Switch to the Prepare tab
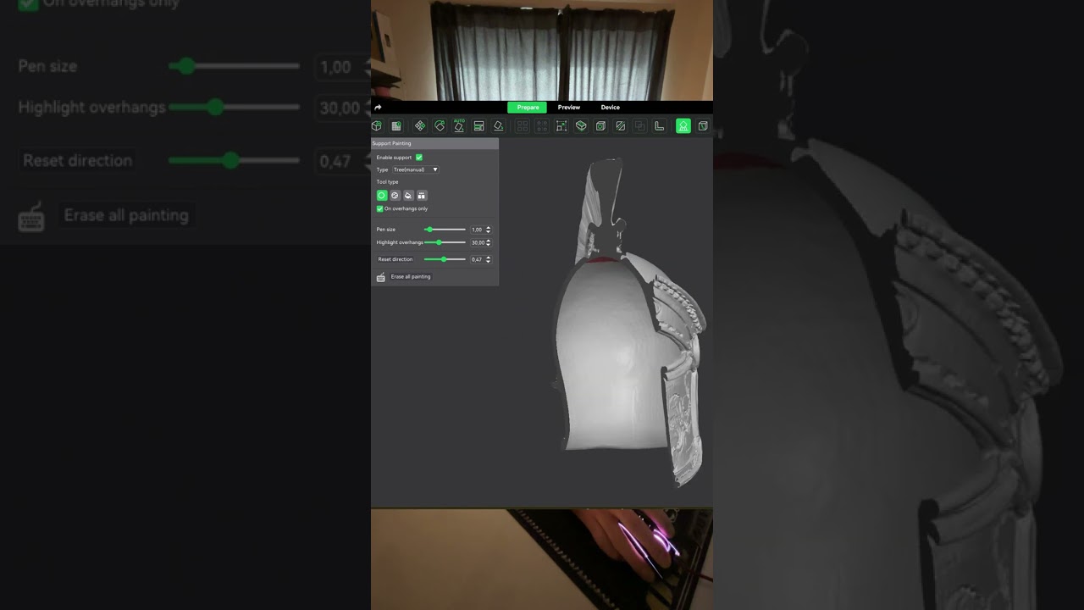 (528, 108)
